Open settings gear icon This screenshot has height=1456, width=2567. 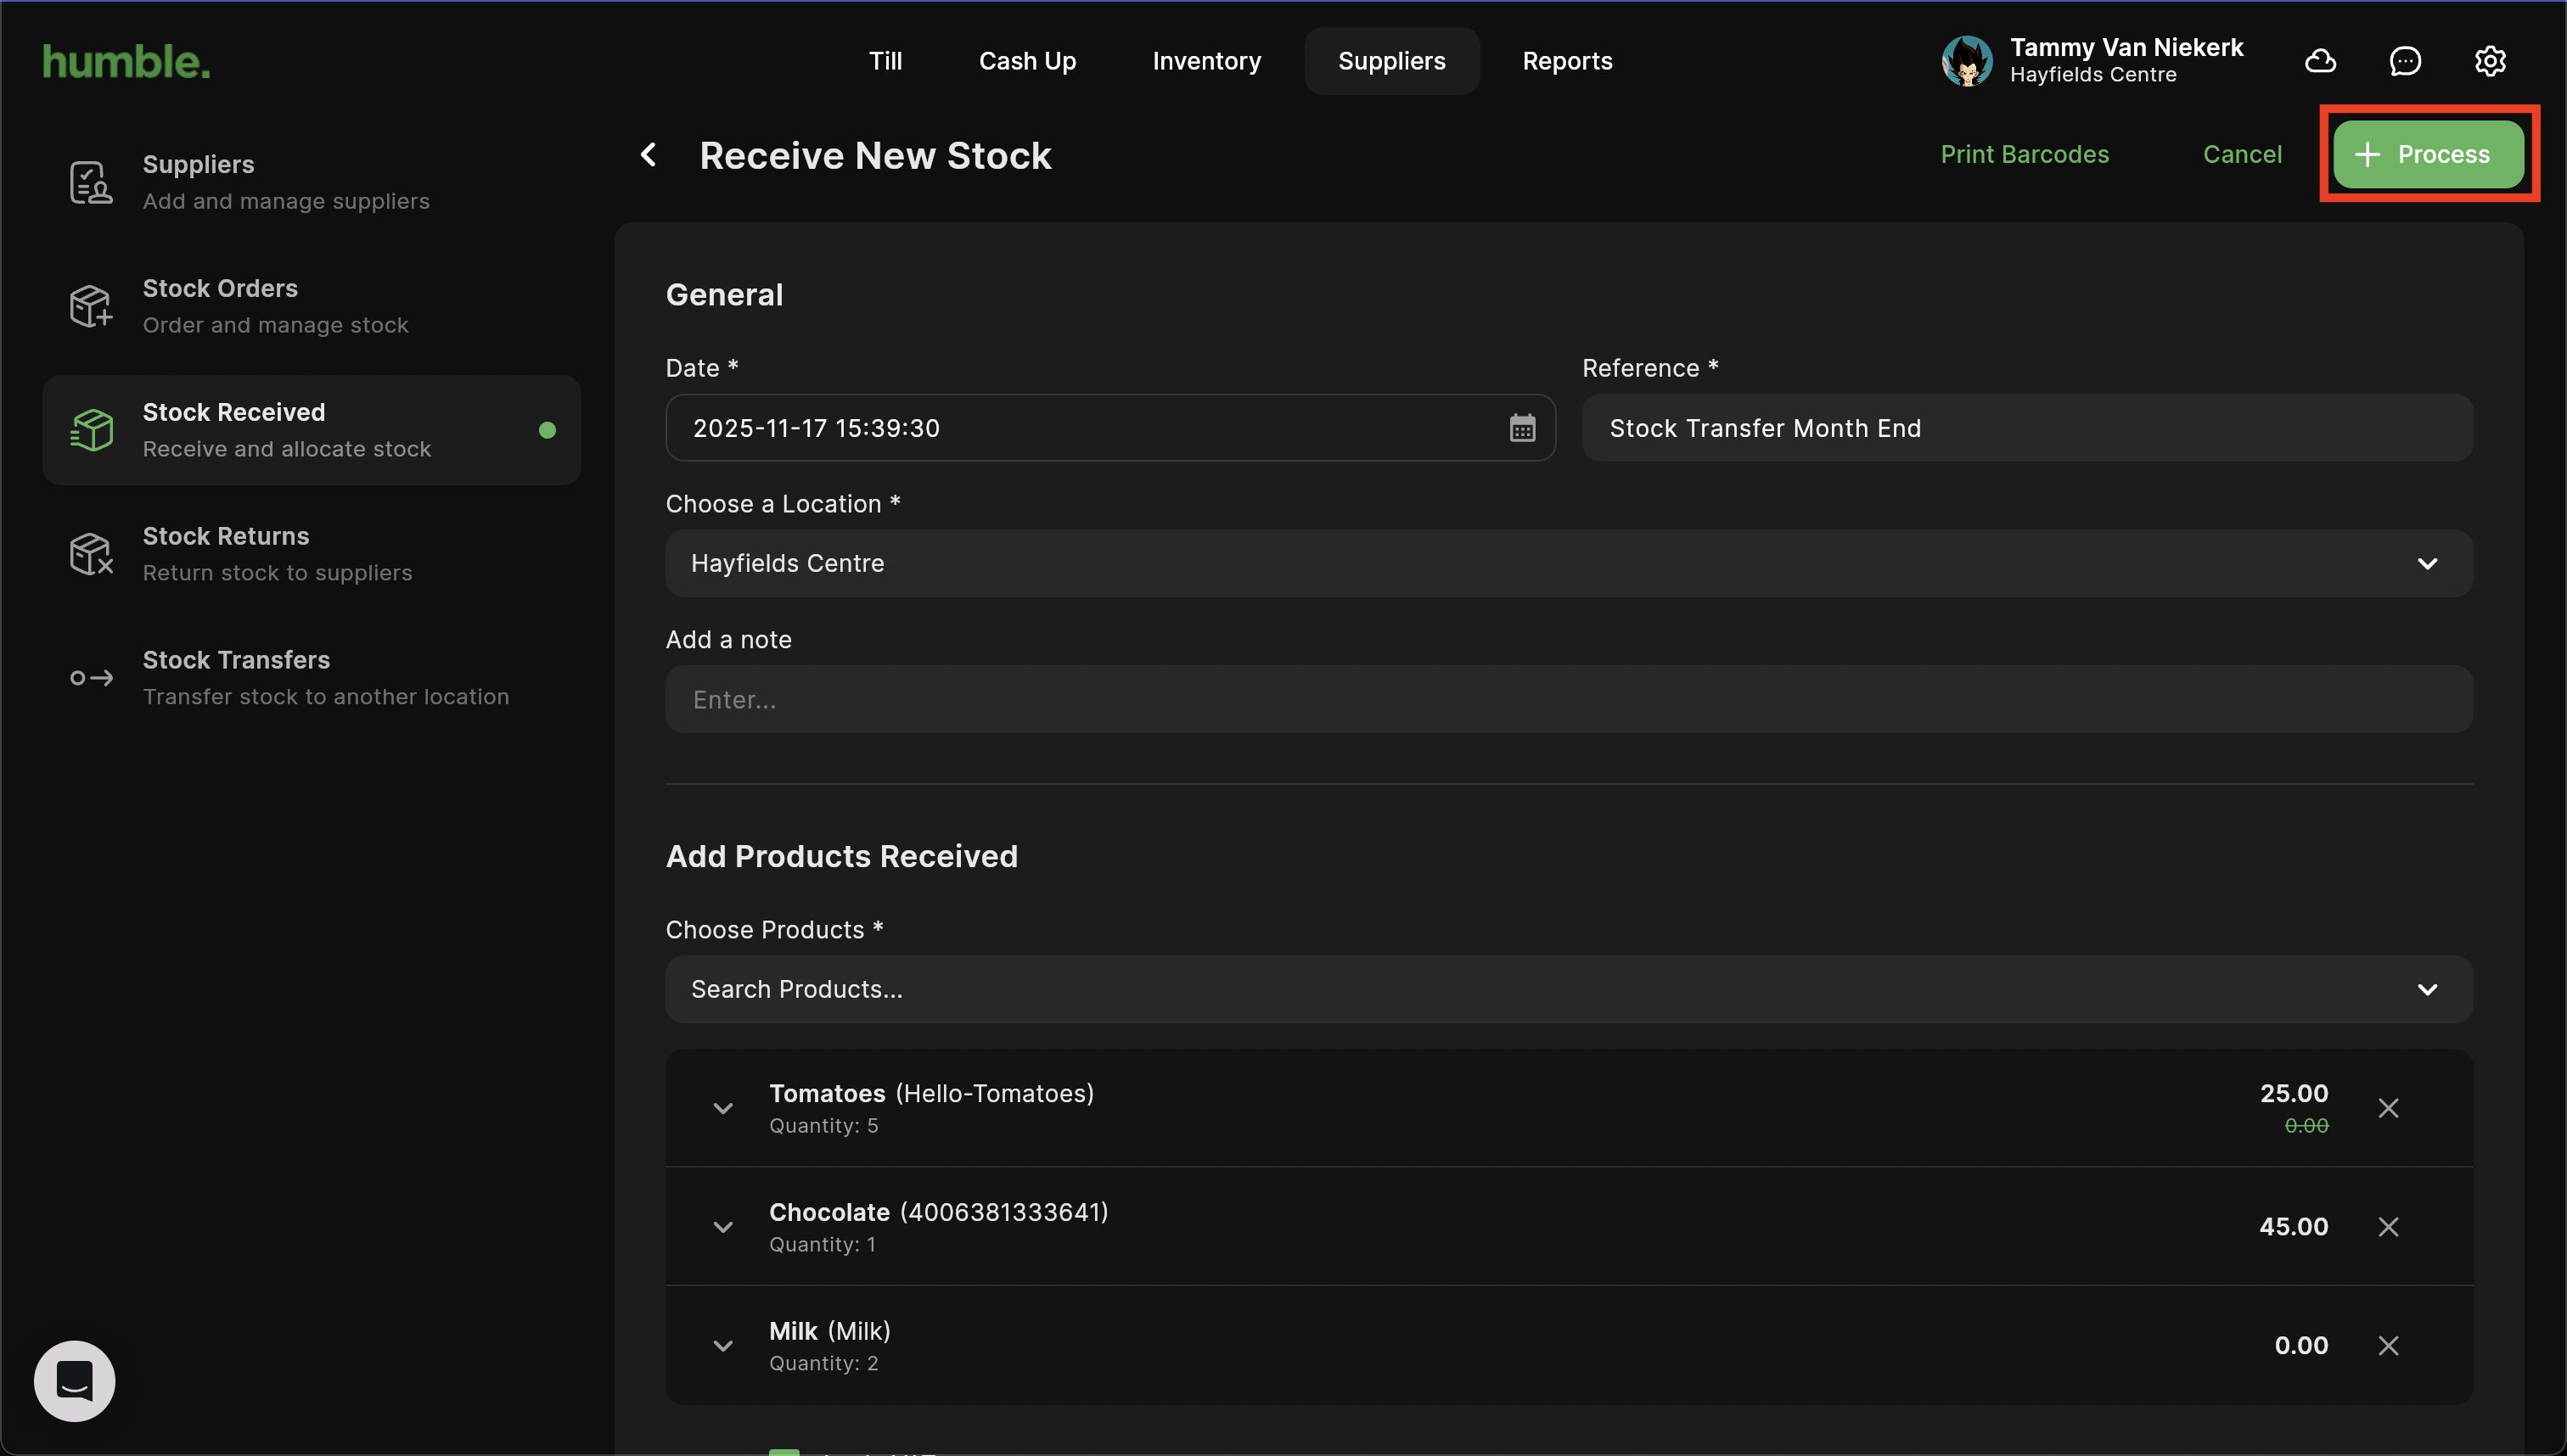coord(2490,61)
